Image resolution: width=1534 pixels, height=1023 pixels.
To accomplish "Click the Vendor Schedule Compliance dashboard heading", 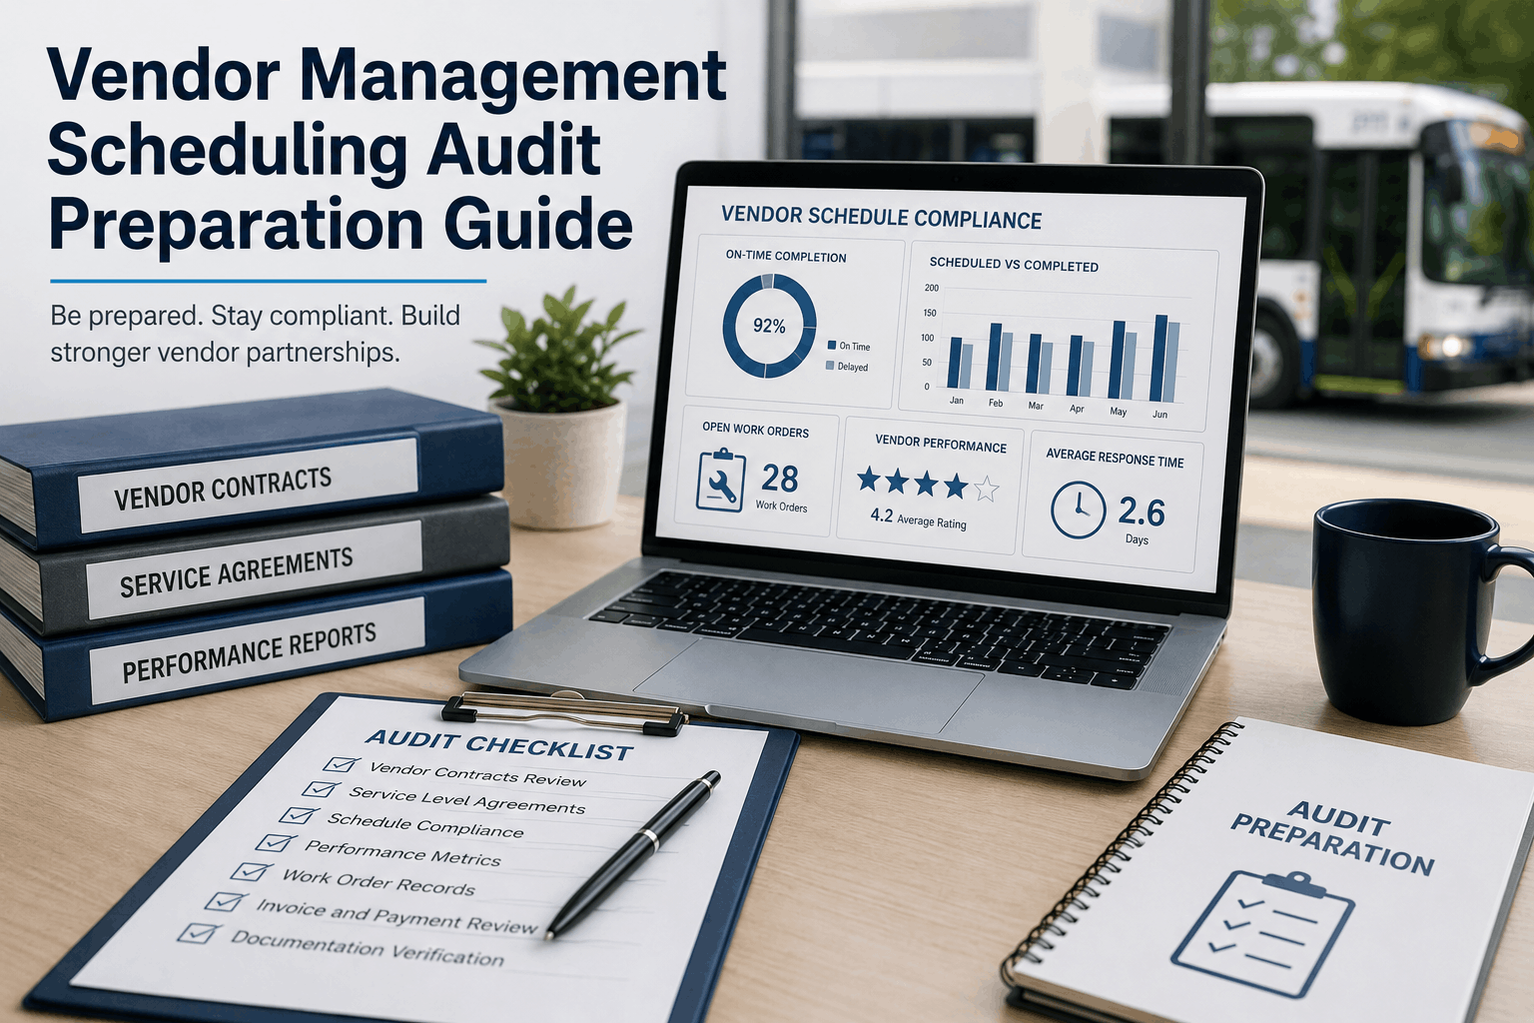I will pyautogui.click(x=881, y=217).
